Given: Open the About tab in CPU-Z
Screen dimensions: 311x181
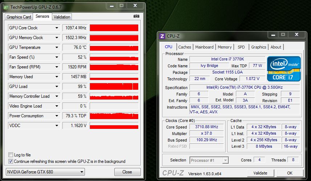Looking at the screenshot, I should pyautogui.click(x=276, y=47).
